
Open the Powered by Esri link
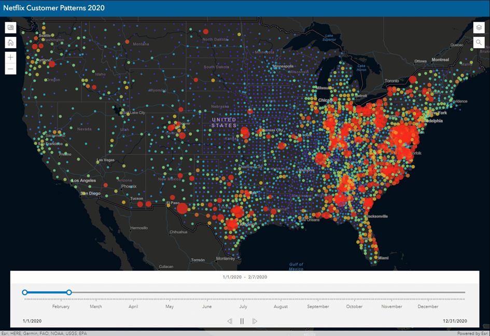pos(473,333)
